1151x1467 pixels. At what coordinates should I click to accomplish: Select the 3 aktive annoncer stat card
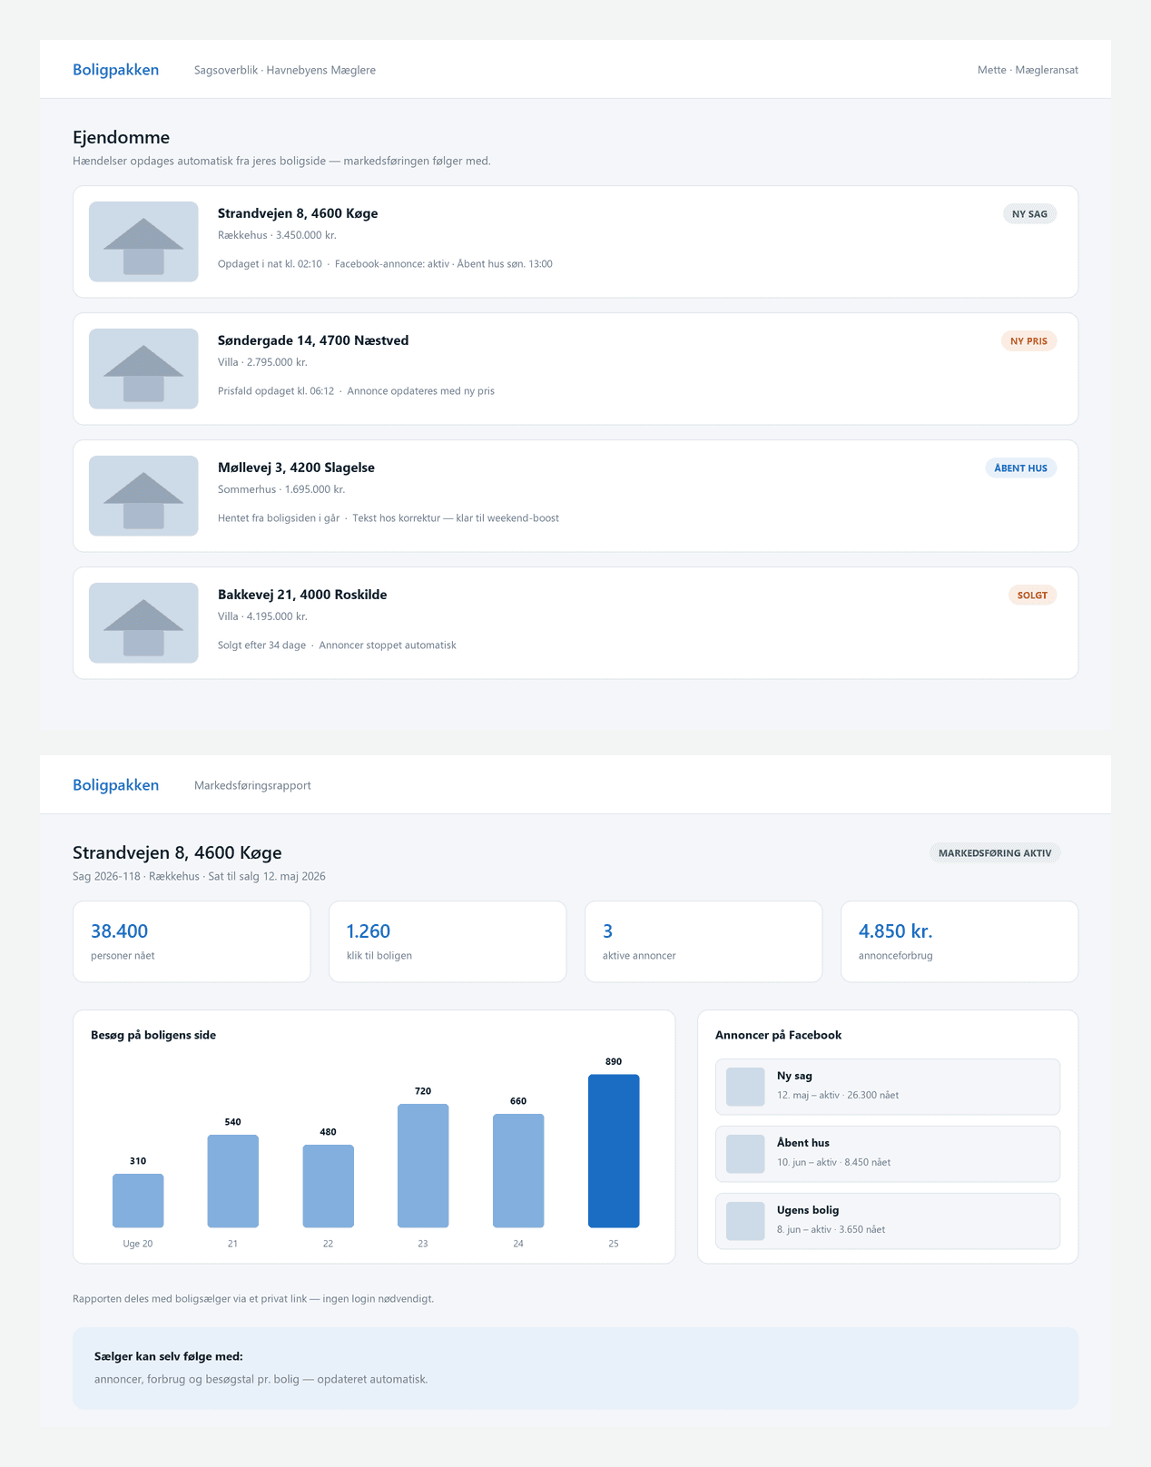703,941
